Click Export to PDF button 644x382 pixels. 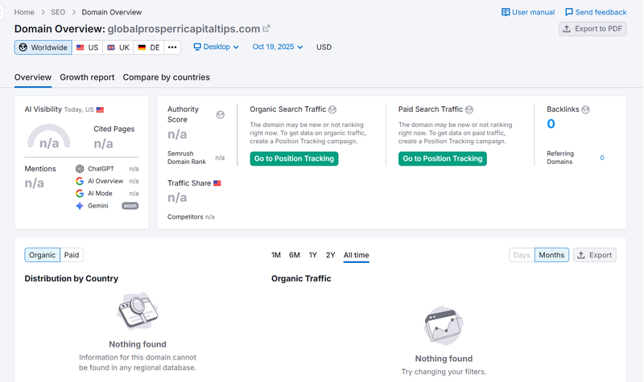pyautogui.click(x=592, y=29)
